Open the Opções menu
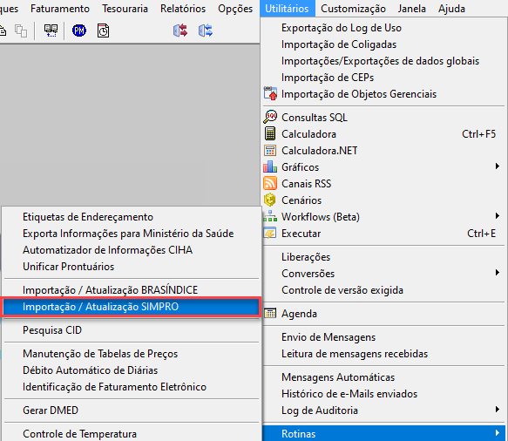Viewport: 508px width, 441px height. (235, 9)
